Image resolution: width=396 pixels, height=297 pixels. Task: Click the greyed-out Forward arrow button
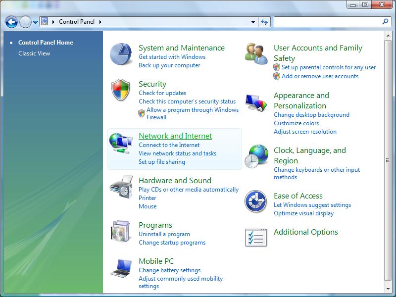25,22
